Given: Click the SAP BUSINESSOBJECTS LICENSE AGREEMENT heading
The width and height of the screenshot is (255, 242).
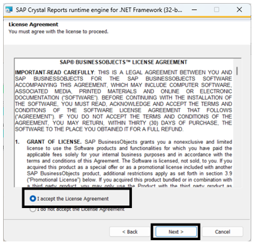Looking at the screenshot, I should point(123,62).
